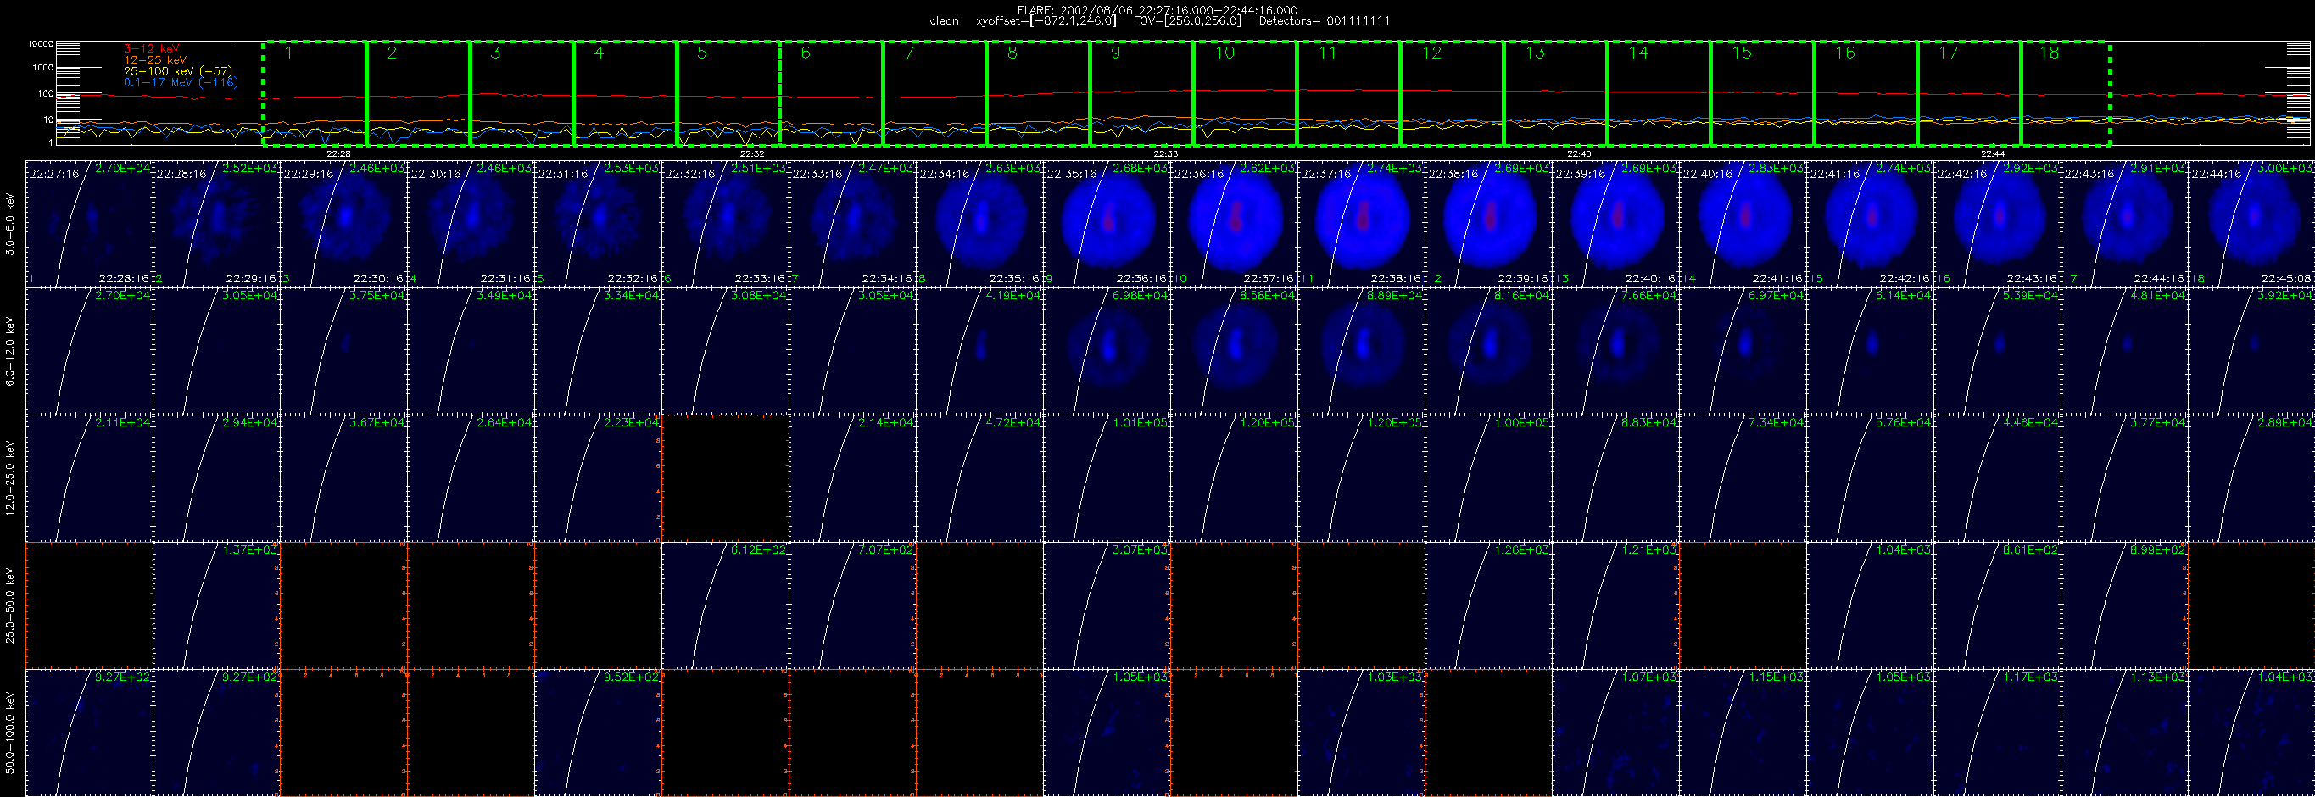Click the '3.0-6.0 keV' row label
This screenshot has height=797, width=2315.
click(x=10, y=225)
